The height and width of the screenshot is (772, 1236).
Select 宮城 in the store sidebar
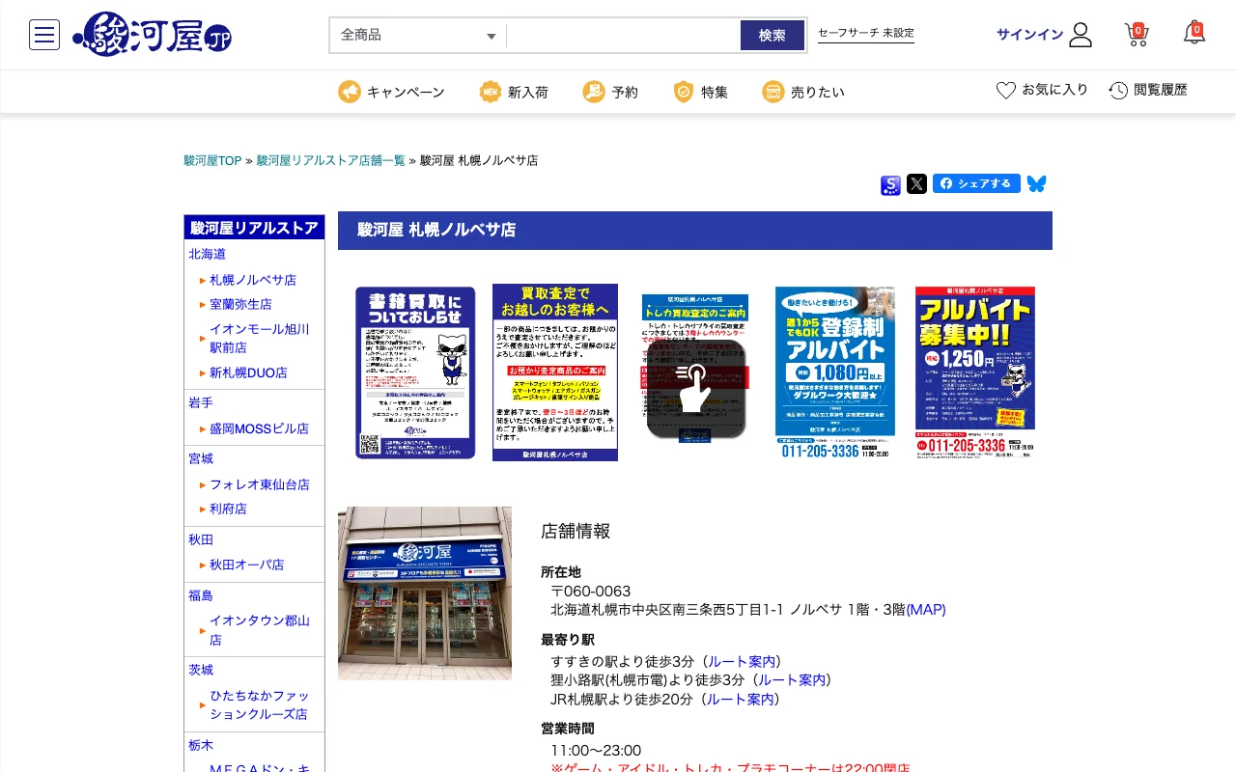(201, 458)
